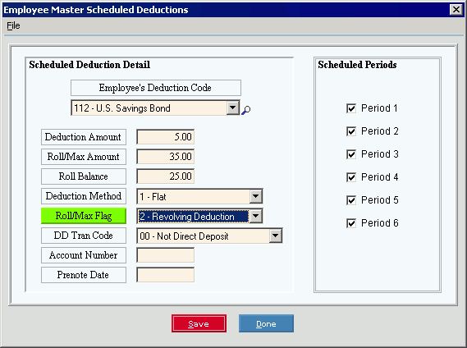Select the Roll/Max Amount field showing 35.00
Screen dimensions: 467x348
click(165, 157)
